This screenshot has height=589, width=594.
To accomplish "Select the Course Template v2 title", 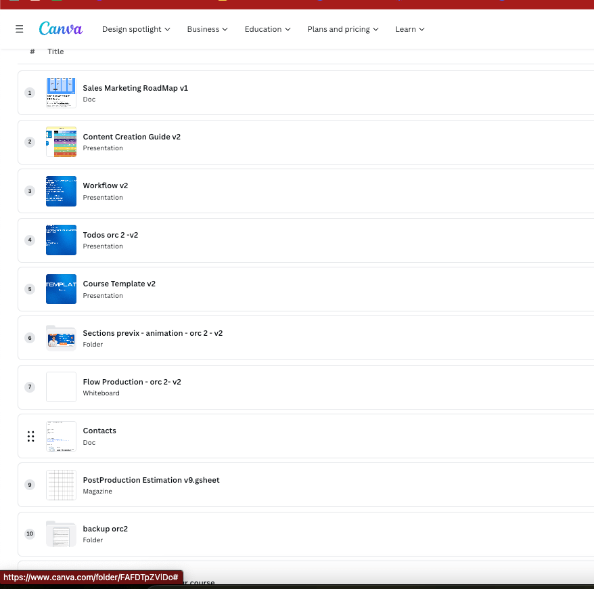I will click(119, 284).
